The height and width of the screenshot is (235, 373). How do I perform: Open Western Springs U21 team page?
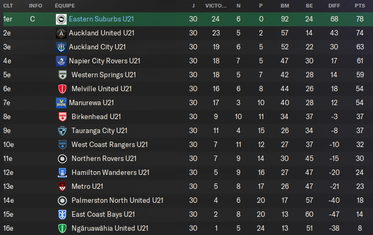[104, 75]
